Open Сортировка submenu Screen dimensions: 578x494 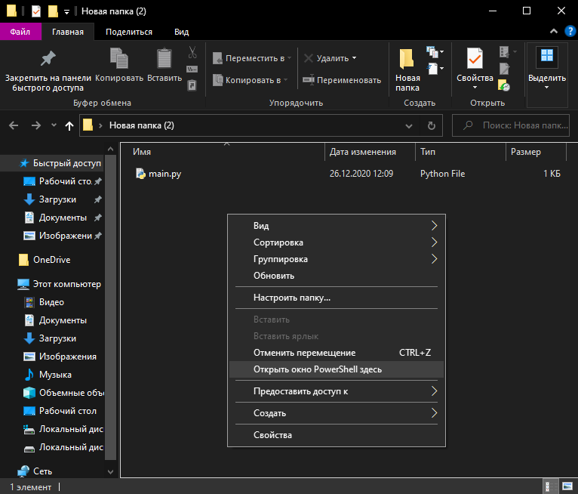(337, 242)
